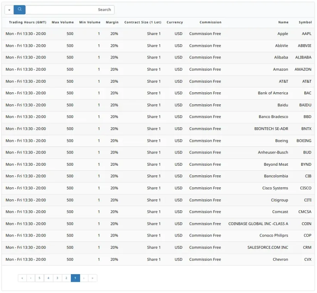Select the Conoco Philiprs name cell
This screenshot has height=293, width=317.
point(274,235)
